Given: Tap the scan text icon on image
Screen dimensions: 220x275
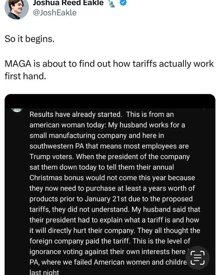Looking at the screenshot, I should (x=198, y=258).
